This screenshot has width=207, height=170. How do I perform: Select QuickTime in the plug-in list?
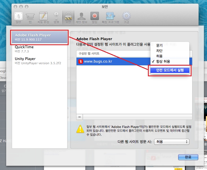click(39, 49)
